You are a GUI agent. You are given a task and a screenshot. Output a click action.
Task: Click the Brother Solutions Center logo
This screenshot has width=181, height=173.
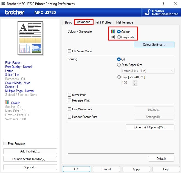coord(161,12)
